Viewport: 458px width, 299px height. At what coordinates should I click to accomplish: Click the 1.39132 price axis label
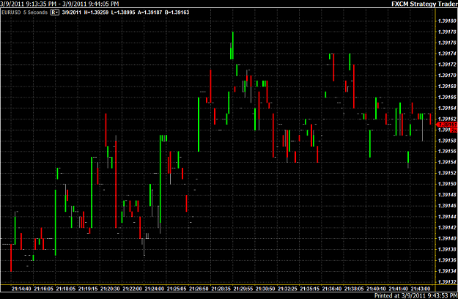point(447,281)
